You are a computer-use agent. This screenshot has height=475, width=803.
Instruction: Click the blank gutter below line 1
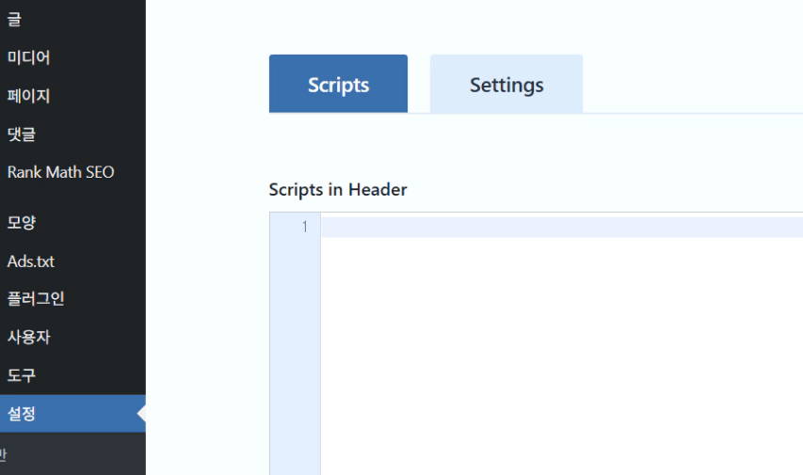pos(295,357)
